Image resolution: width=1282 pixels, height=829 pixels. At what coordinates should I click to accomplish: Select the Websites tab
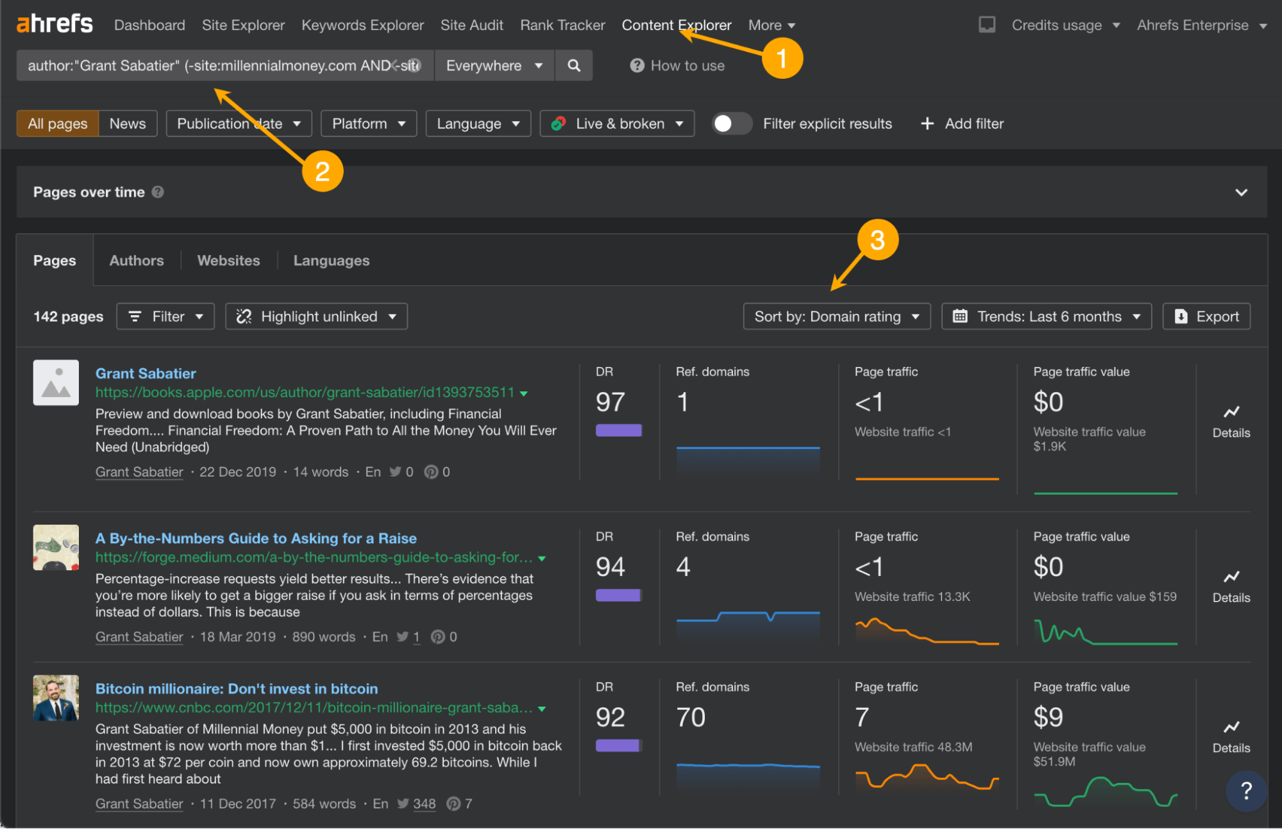229,261
